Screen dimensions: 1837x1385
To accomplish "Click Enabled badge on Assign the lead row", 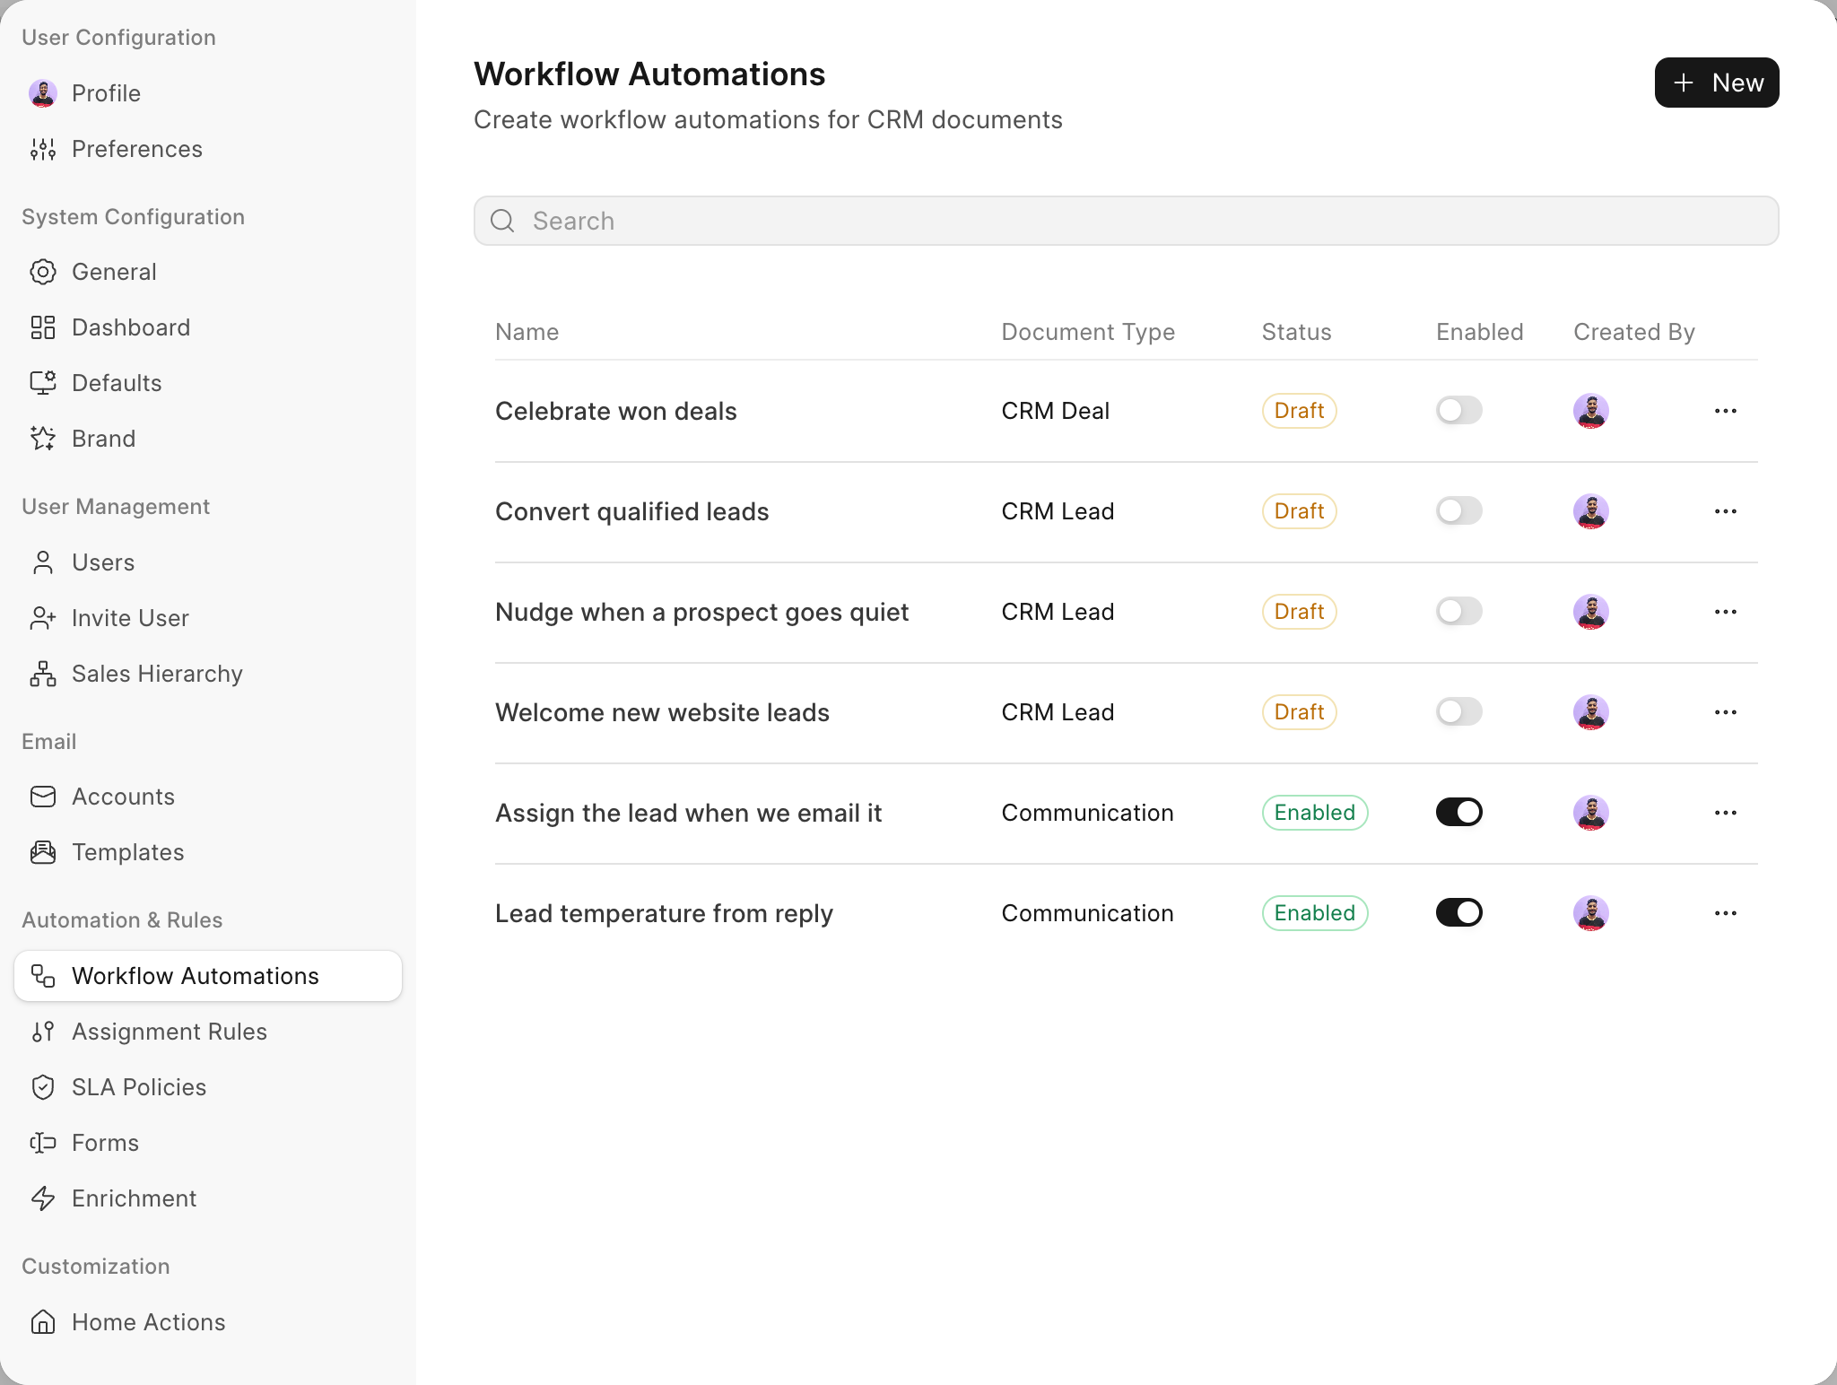I will [1315, 813].
